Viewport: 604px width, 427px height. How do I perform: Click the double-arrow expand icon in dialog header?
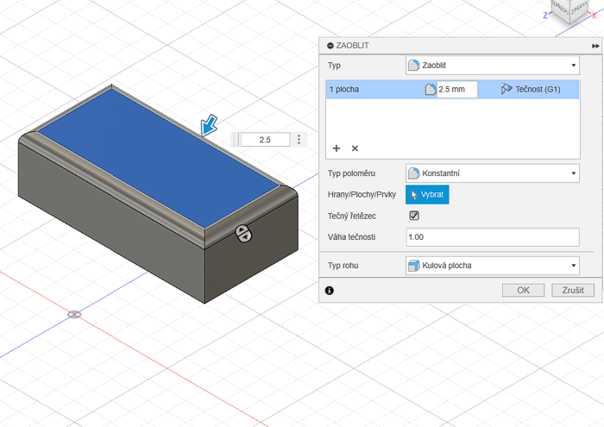595,45
